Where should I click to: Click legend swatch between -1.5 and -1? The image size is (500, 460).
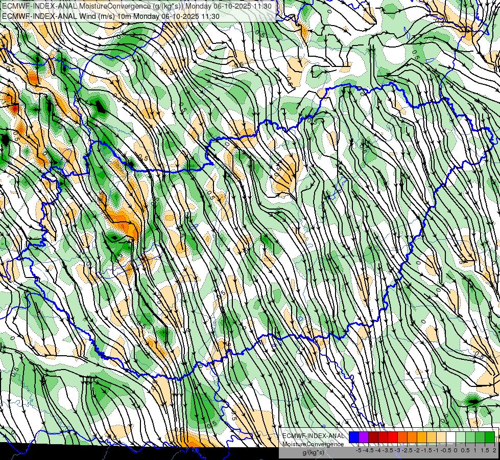432,438
